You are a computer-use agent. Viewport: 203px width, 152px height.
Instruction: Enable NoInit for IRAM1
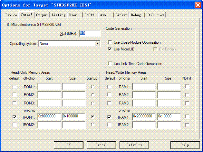click(x=187, y=116)
